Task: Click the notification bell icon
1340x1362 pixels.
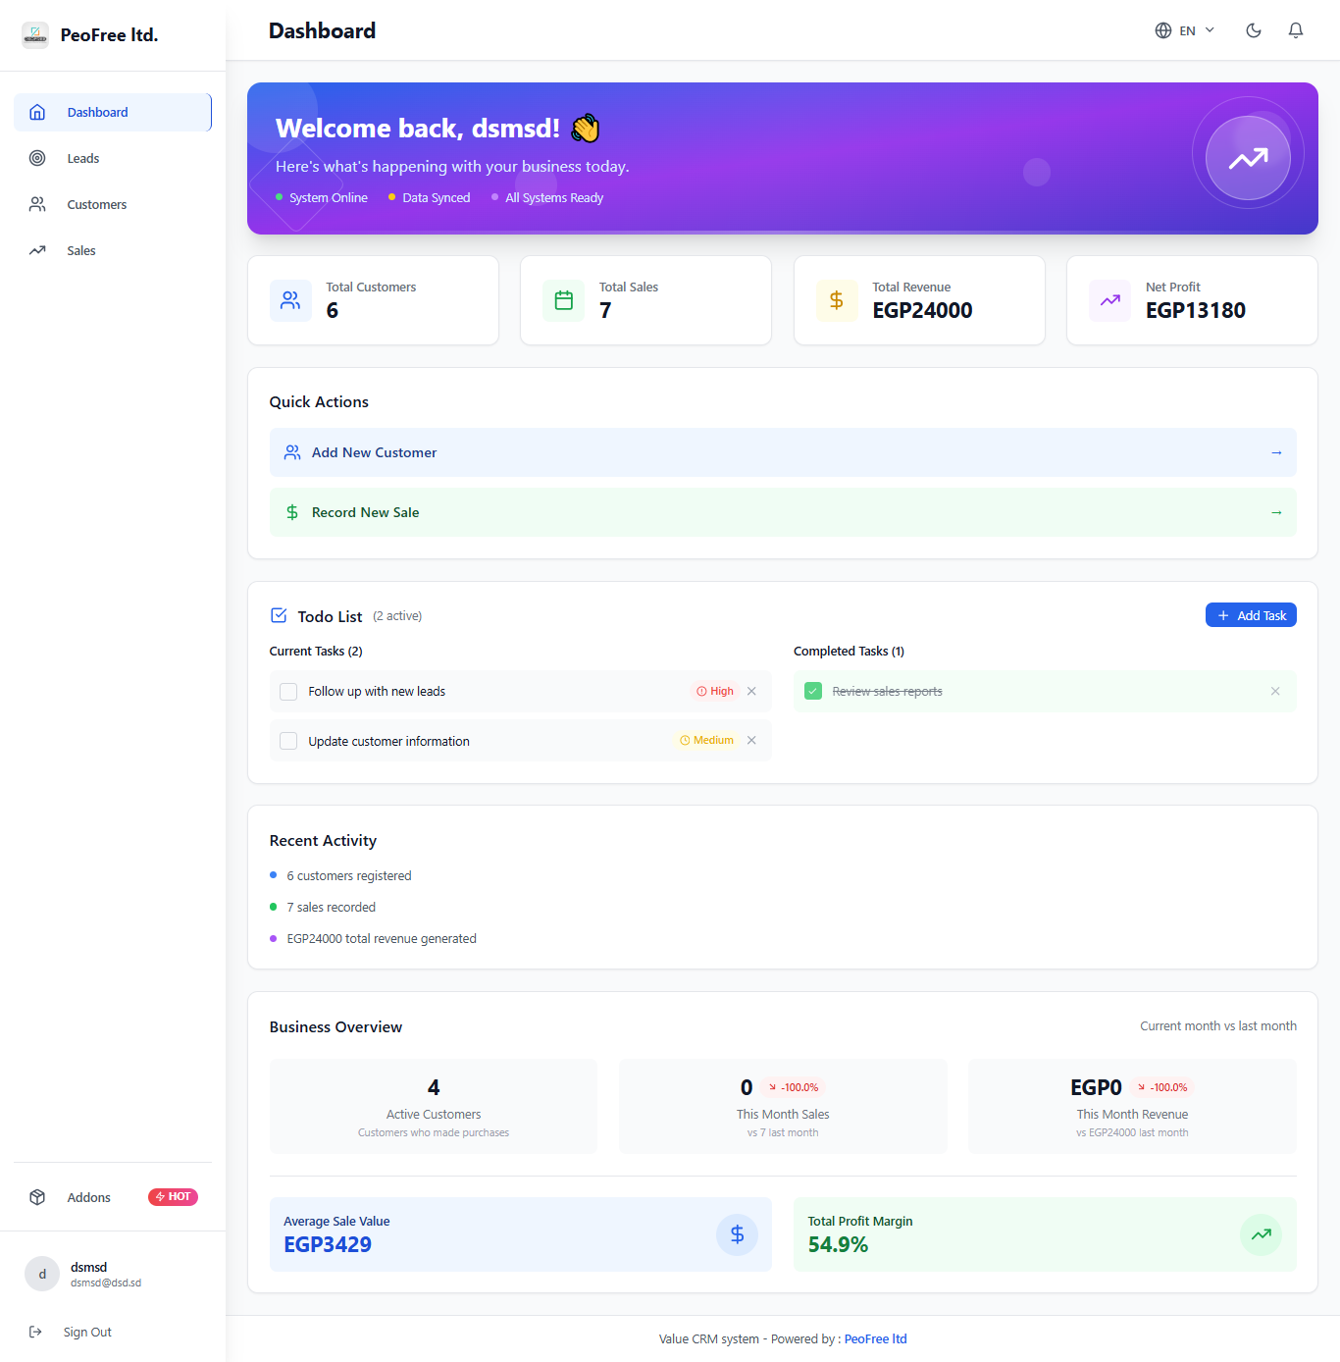Action: point(1295,30)
